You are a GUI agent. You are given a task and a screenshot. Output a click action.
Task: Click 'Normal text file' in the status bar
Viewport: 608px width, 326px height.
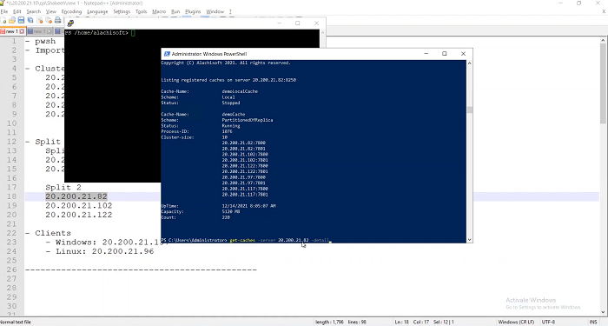[x=16, y=323]
